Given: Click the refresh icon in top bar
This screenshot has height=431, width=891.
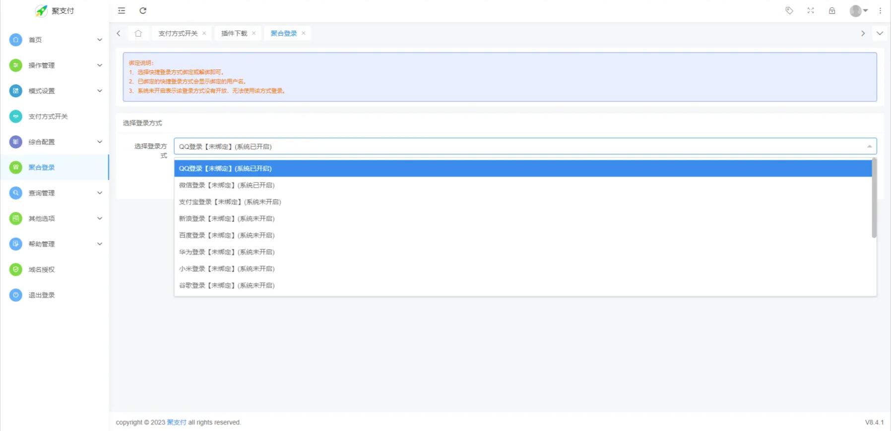Looking at the screenshot, I should 143,10.
